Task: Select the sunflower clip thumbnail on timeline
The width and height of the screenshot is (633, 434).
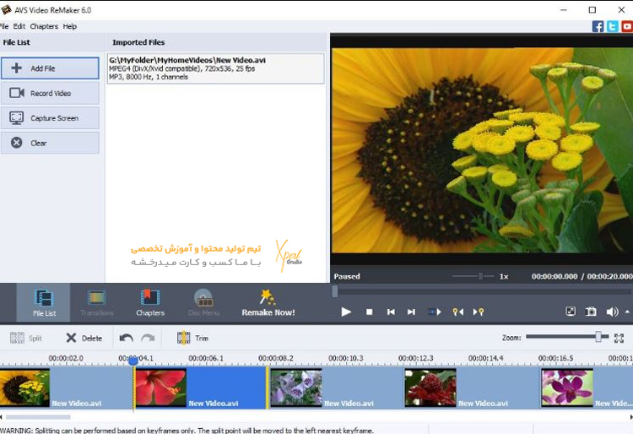Action: coord(24,388)
